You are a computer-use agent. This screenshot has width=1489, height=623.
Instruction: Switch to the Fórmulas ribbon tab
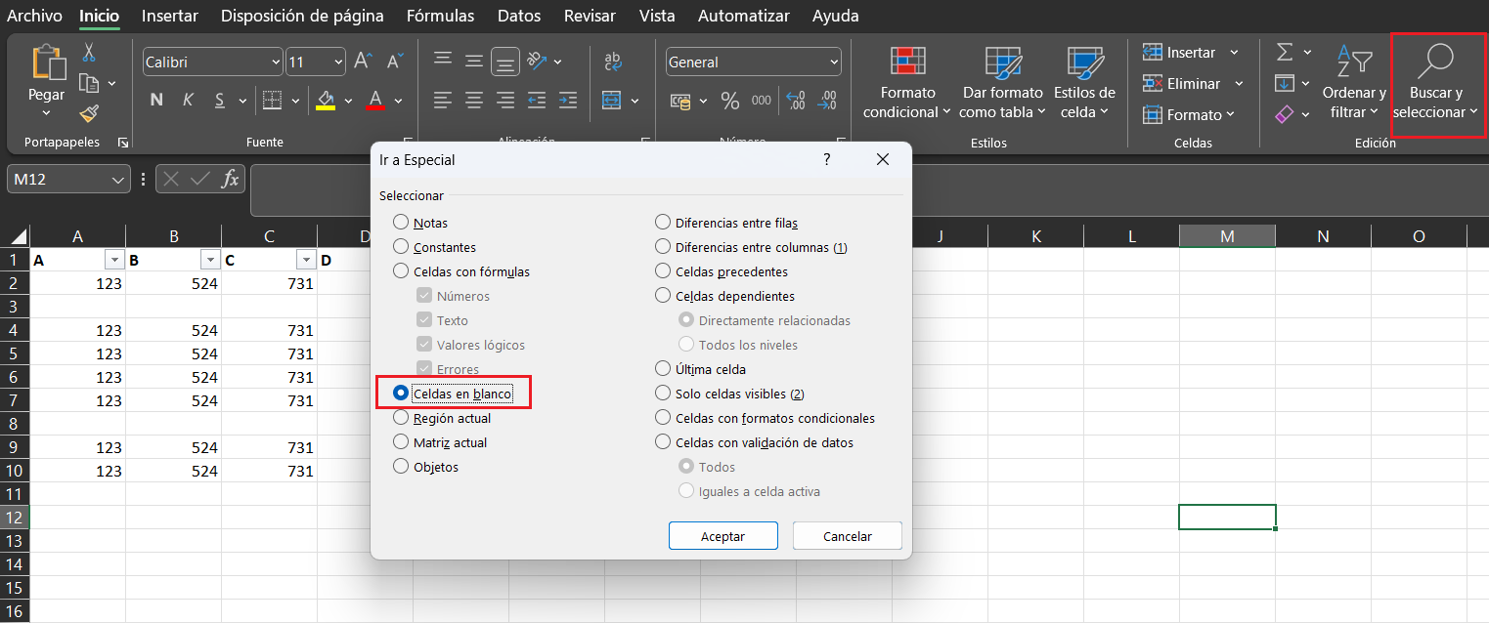coord(440,16)
